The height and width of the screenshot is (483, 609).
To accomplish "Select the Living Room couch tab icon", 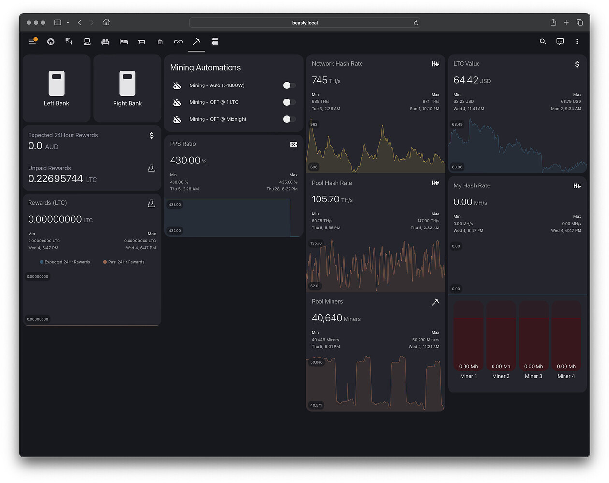I will 105,42.
